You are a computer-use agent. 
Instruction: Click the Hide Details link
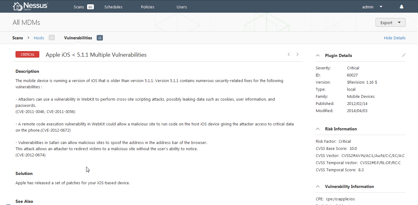pyautogui.click(x=395, y=38)
